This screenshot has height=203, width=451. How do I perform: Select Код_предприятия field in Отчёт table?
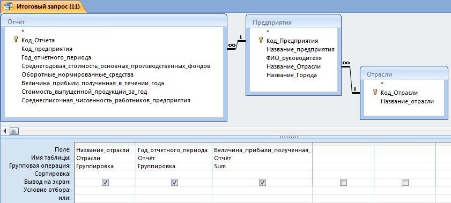47,49
